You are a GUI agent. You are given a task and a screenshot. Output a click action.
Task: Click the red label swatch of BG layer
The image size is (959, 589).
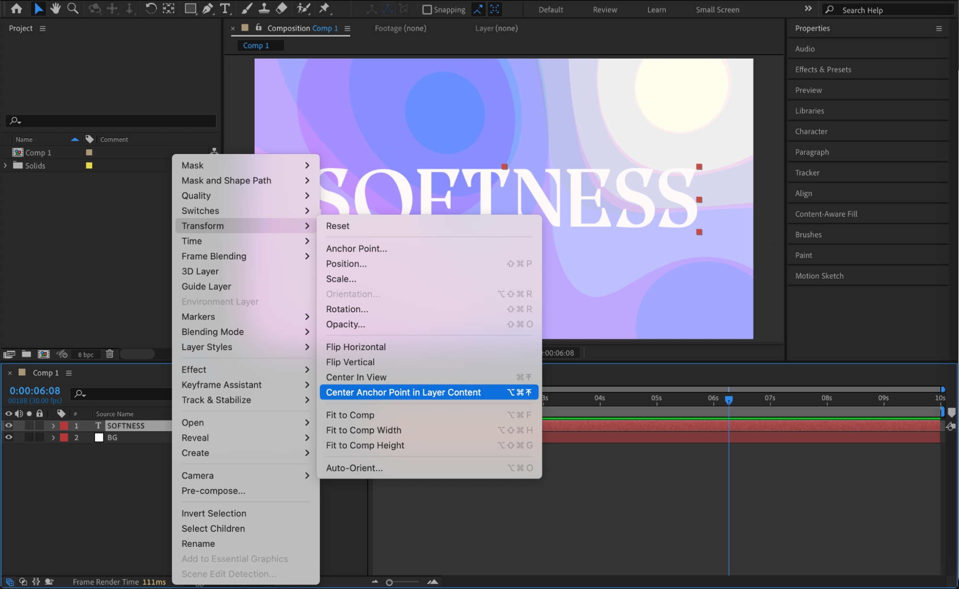coord(64,437)
